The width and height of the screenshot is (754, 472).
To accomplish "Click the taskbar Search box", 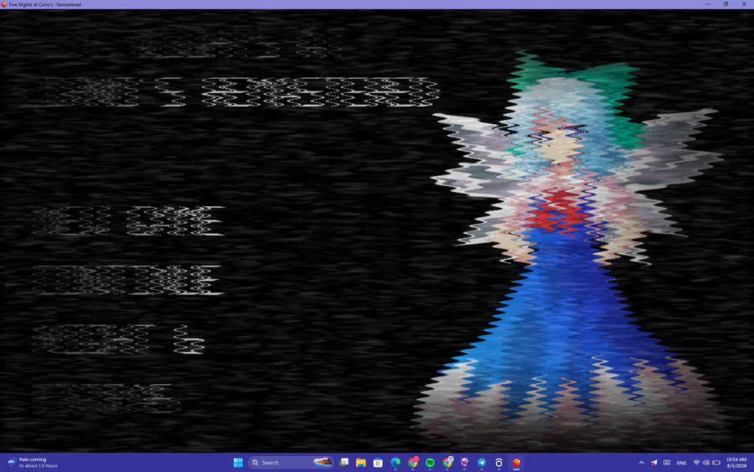I will [x=291, y=463].
